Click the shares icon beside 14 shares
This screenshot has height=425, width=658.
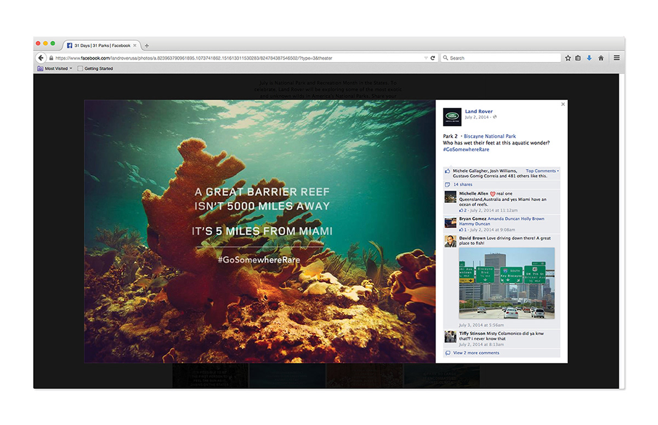tap(447, 185)
